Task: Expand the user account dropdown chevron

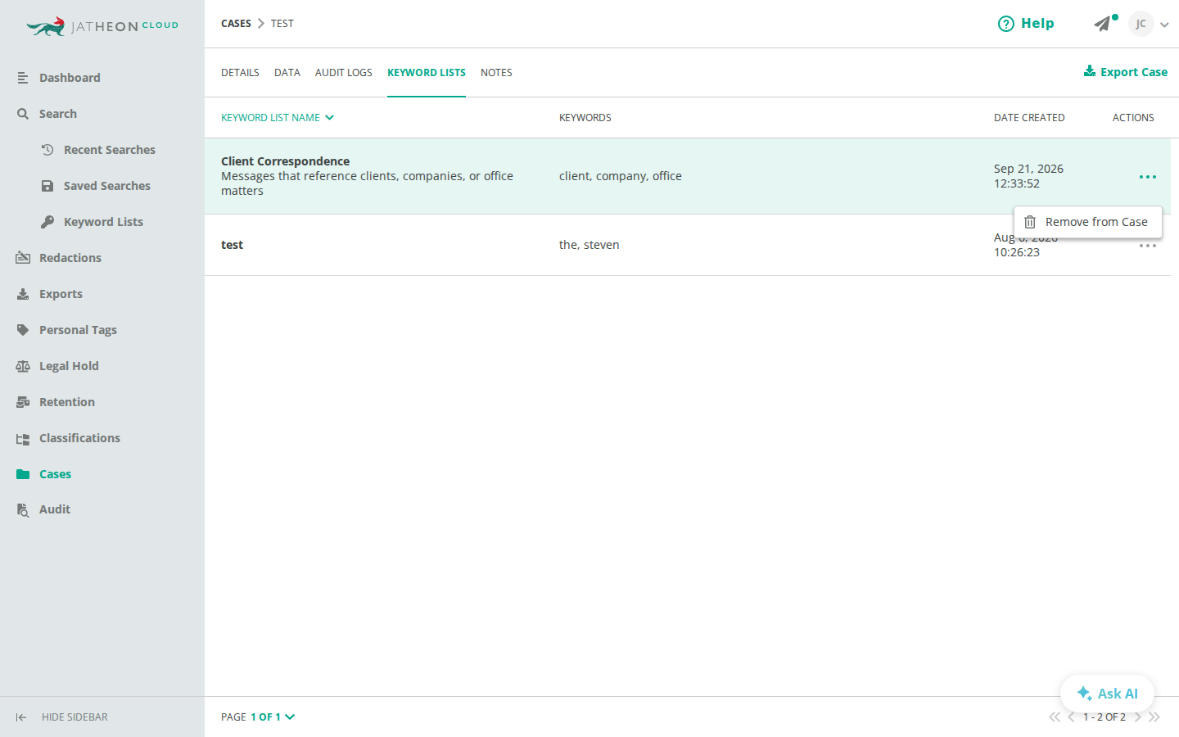Action: (1164, 25)
